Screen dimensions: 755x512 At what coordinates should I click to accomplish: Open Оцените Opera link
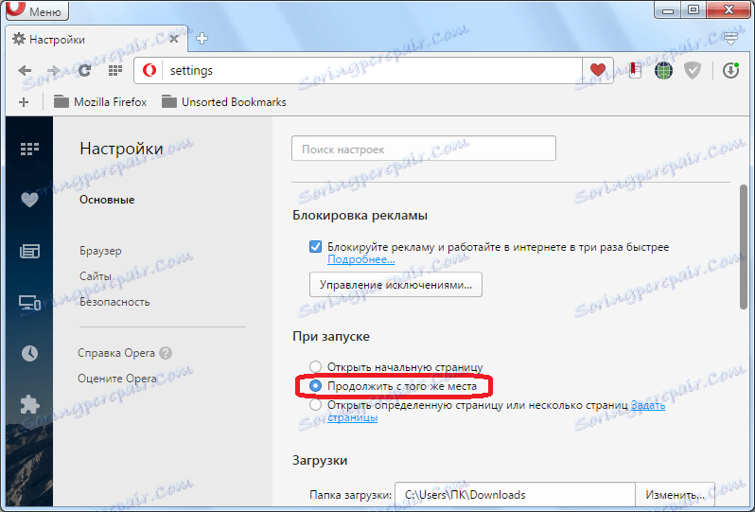117,379
